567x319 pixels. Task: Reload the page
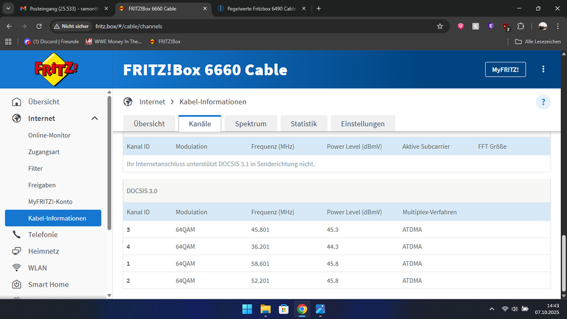coord(39,26)
